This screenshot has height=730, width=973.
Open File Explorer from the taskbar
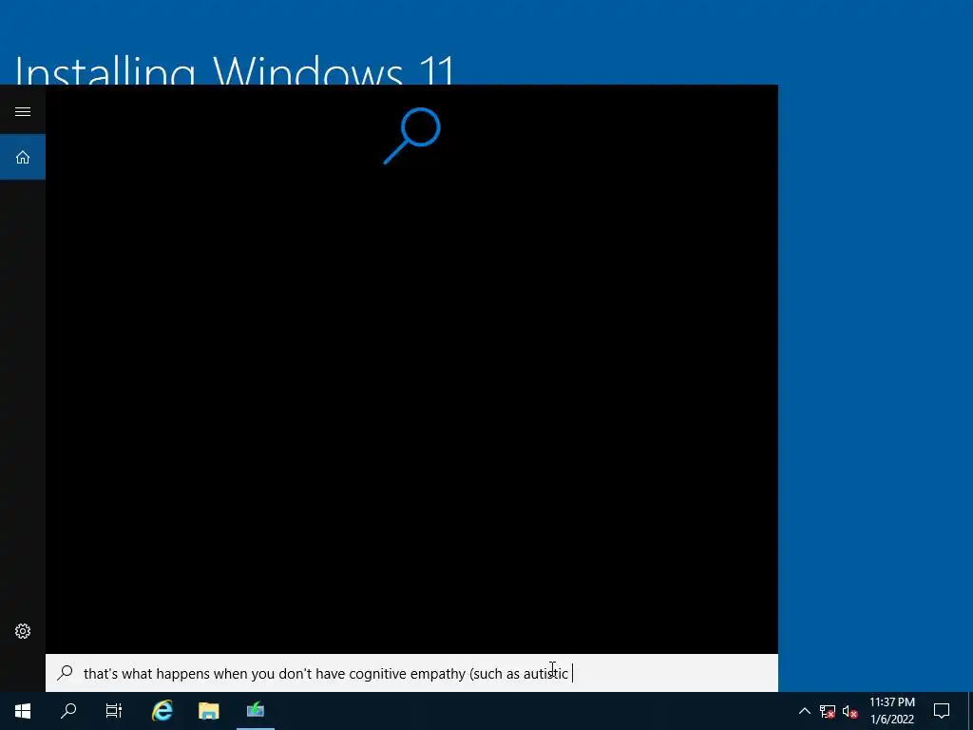click(209, 711)
